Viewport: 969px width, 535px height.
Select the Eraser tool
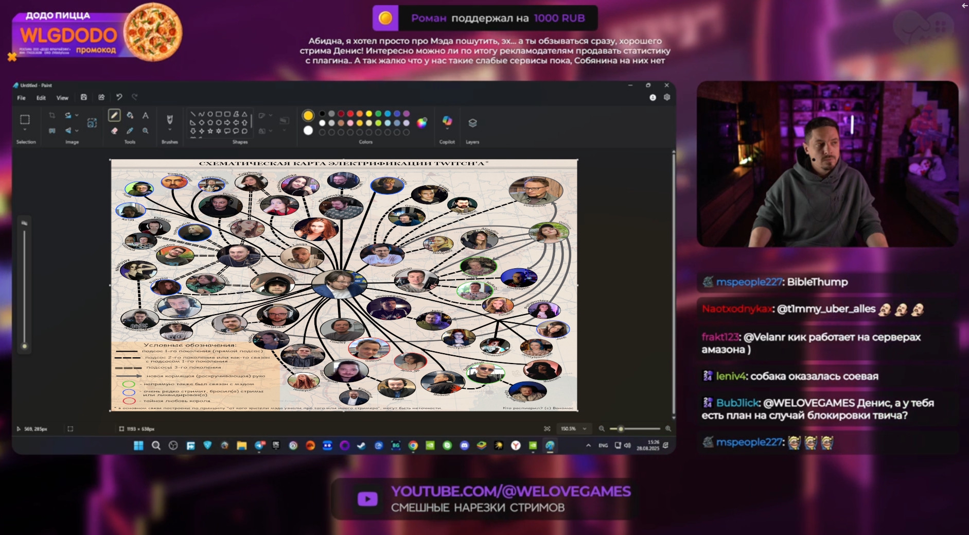[114, 131]
